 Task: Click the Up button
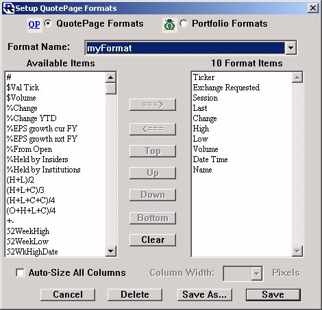point(153,173)
